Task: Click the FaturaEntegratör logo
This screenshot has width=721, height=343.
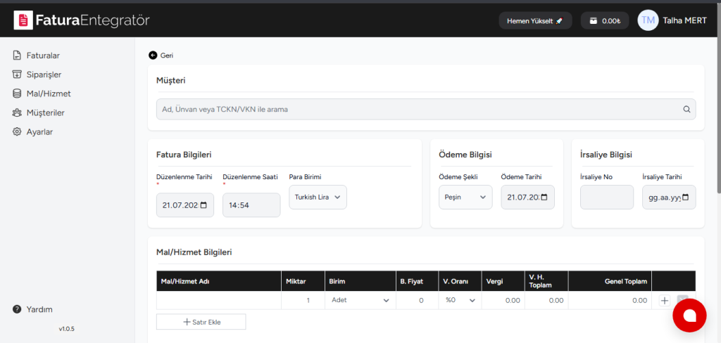Action: pos(82,20)
